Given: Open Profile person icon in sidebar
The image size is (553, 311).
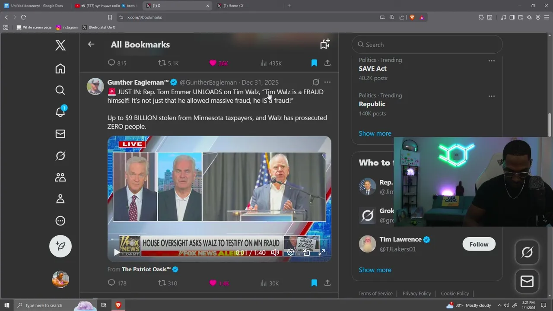Looking at the screenshot, I should (60, 199).
